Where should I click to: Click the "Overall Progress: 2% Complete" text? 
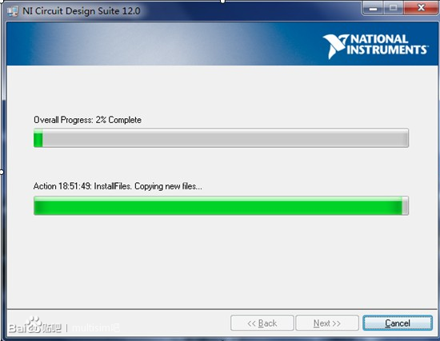click(x=87, y=120)
